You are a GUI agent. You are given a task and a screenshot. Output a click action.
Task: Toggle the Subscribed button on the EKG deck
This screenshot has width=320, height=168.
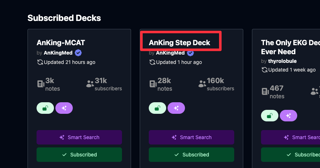(x=290, y=155)
